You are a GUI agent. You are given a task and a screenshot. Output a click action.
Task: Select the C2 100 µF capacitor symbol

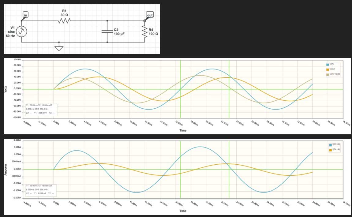pos(107,32)
